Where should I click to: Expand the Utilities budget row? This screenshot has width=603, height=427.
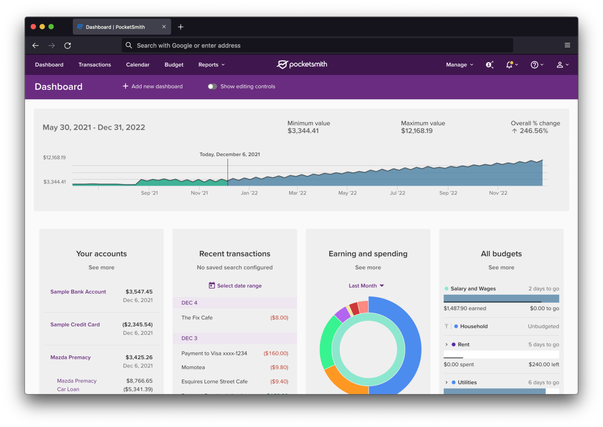click(446, 382)
